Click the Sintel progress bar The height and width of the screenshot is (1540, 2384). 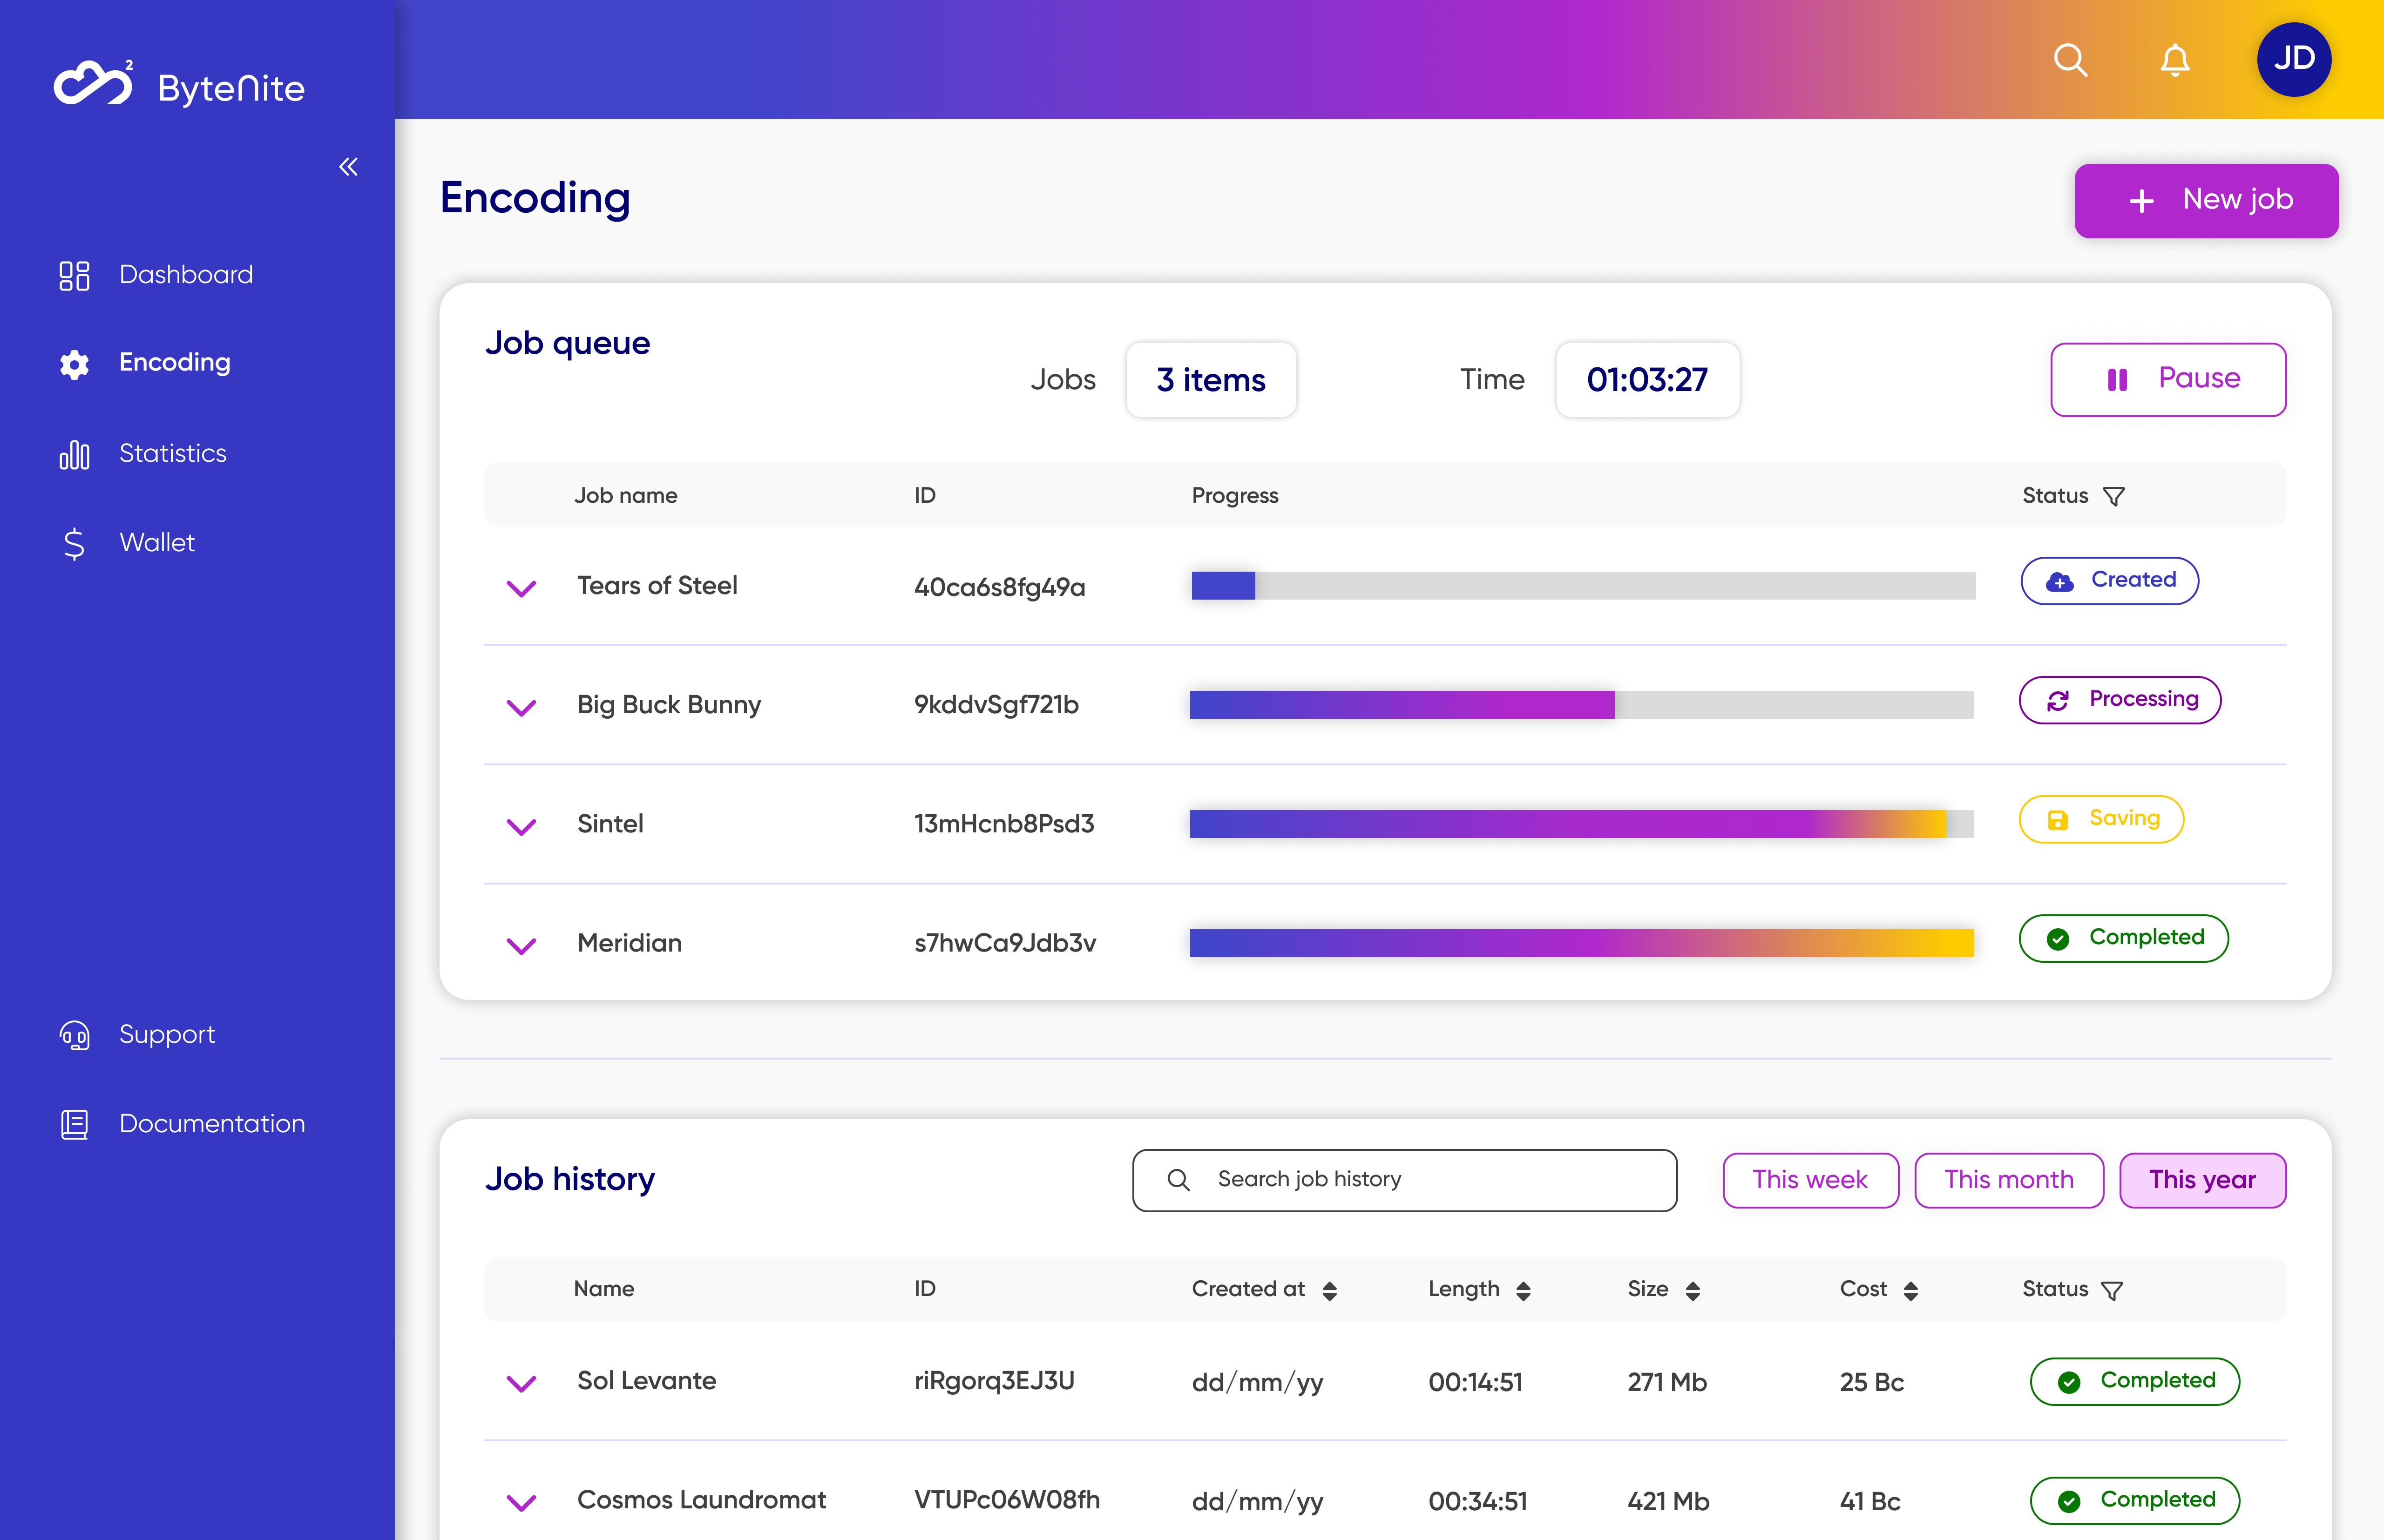1582,824
